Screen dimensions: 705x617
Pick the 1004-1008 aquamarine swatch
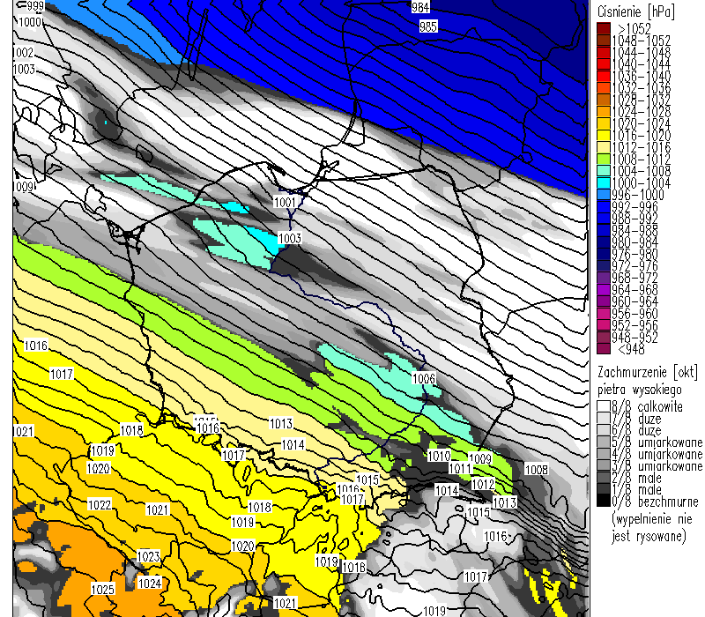coord(604,170)
